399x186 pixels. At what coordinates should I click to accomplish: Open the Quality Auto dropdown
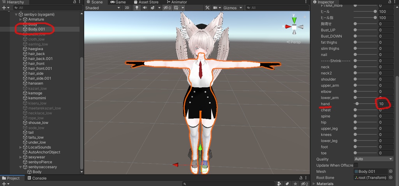click(374, 159)
